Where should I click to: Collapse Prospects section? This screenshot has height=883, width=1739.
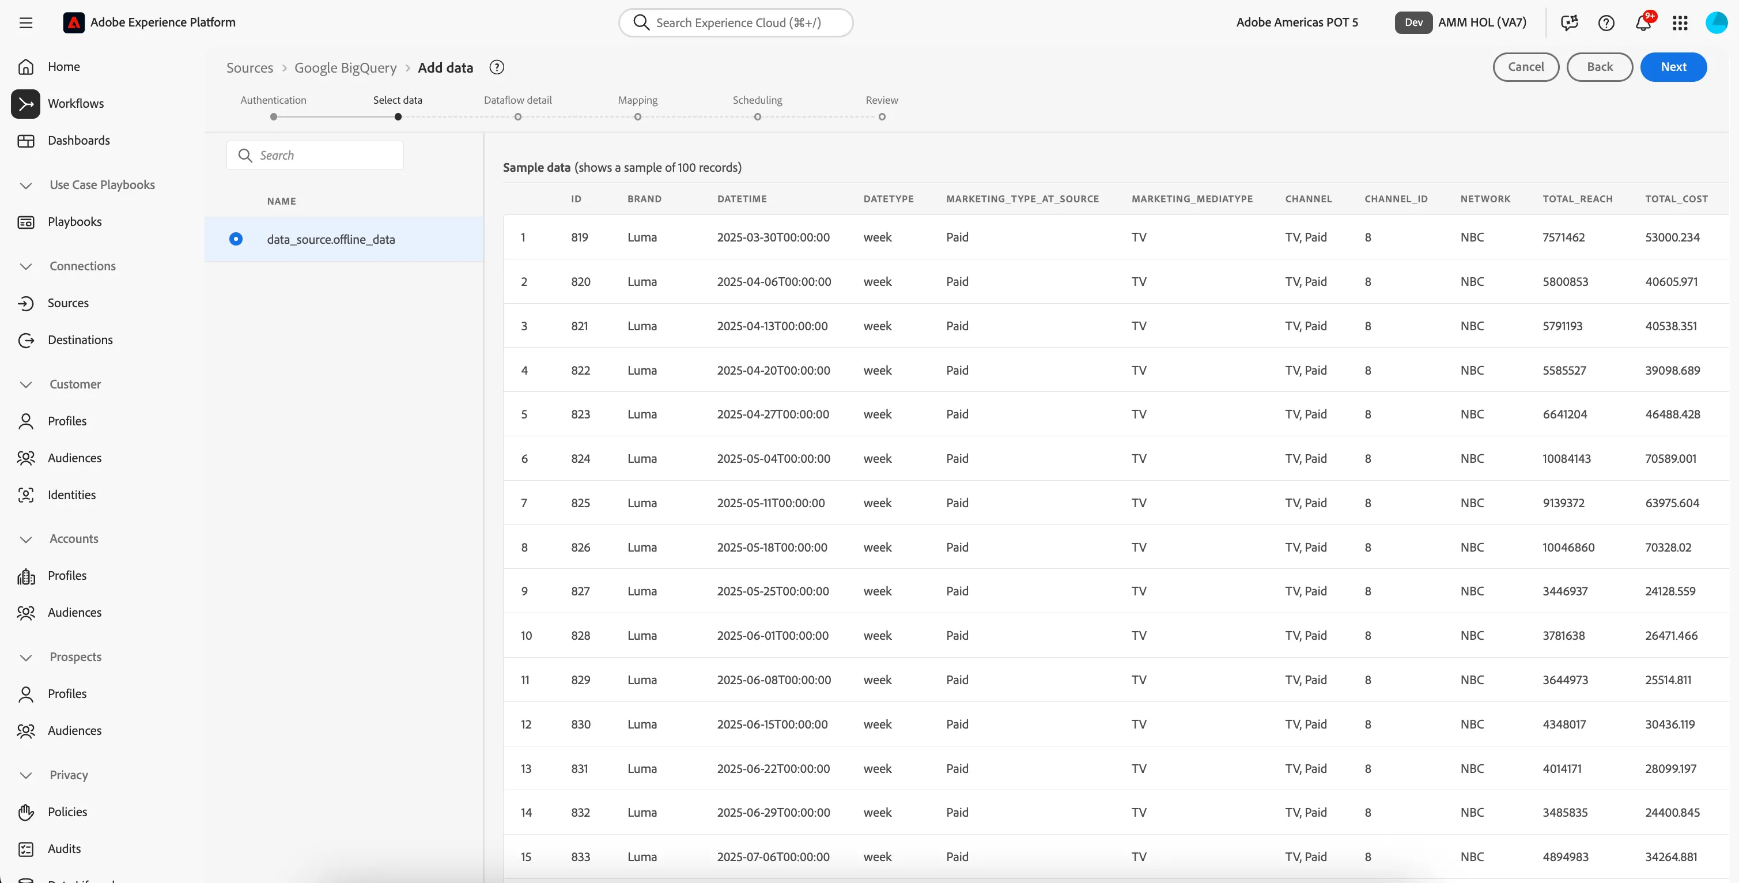click(26, 657)
